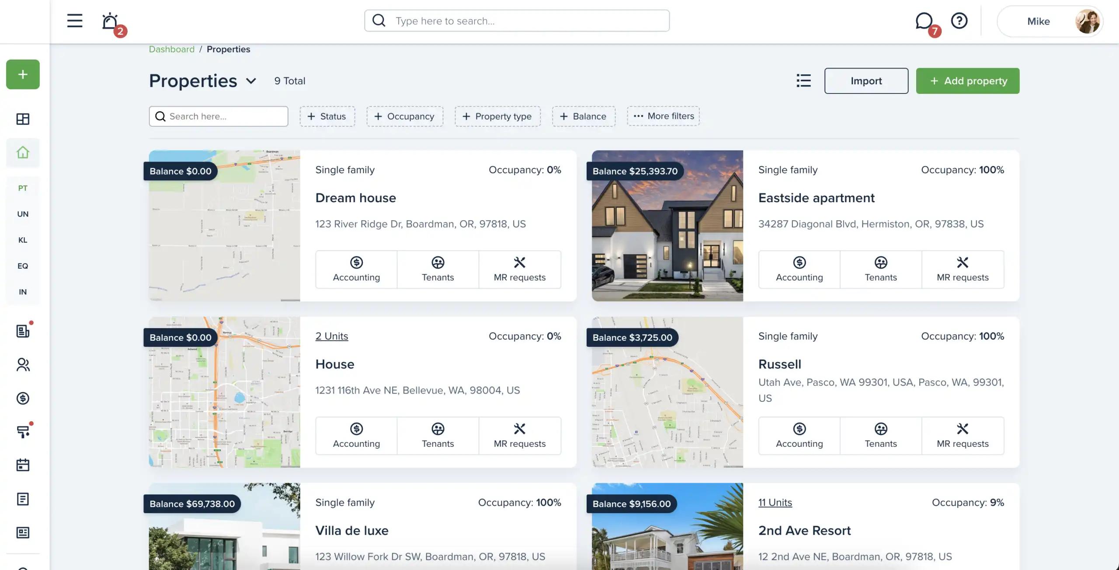Image resolution: width=1119 pixels, height=570 pixels.
Task: Click green plus quick-create sidebar button
Action: point(23,74)
